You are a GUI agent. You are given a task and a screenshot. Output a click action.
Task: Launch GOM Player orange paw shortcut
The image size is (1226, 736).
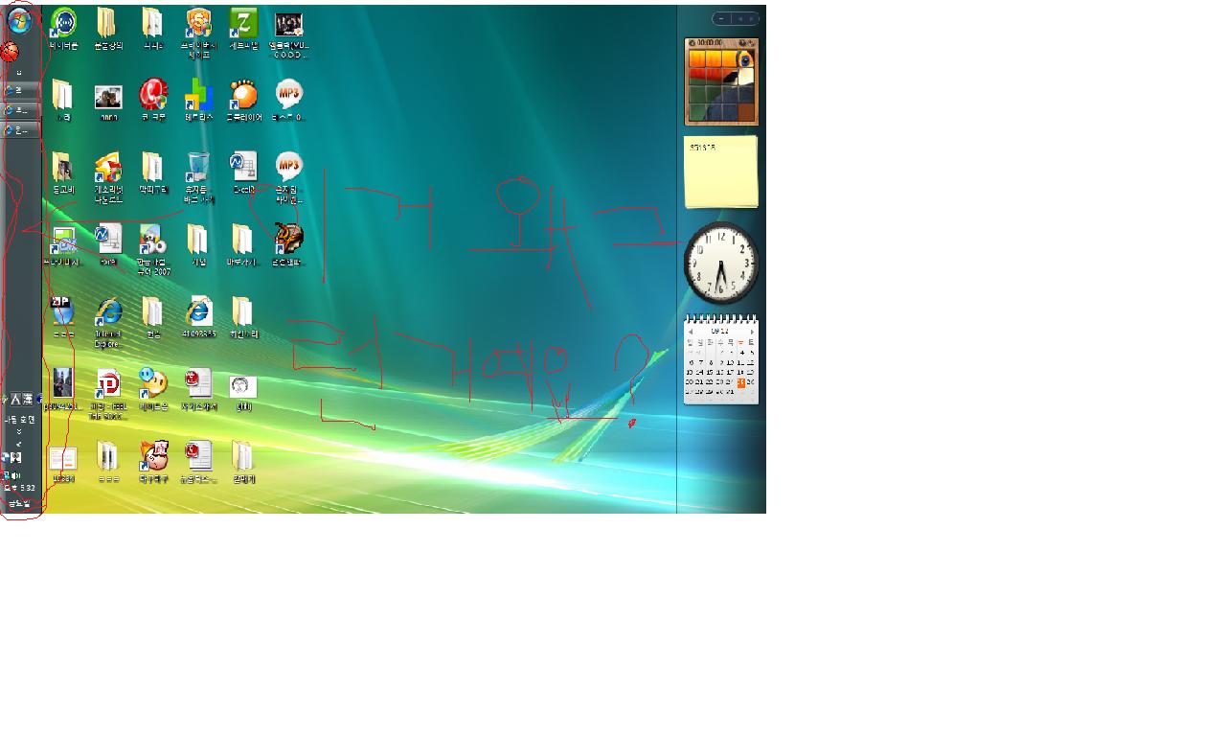coord(243,95)
